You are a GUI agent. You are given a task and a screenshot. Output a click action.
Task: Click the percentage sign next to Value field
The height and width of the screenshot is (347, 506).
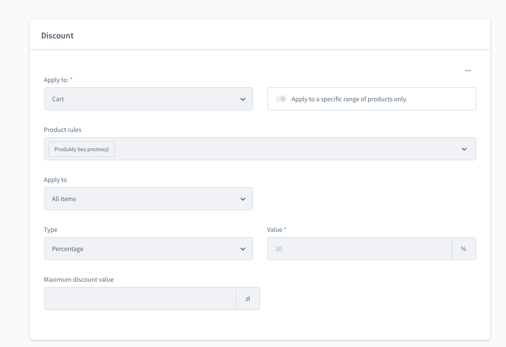(463, 249)
